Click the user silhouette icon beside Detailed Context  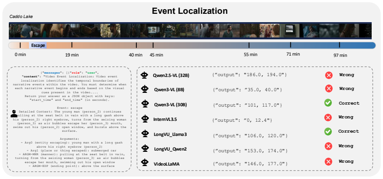(14, 114)
